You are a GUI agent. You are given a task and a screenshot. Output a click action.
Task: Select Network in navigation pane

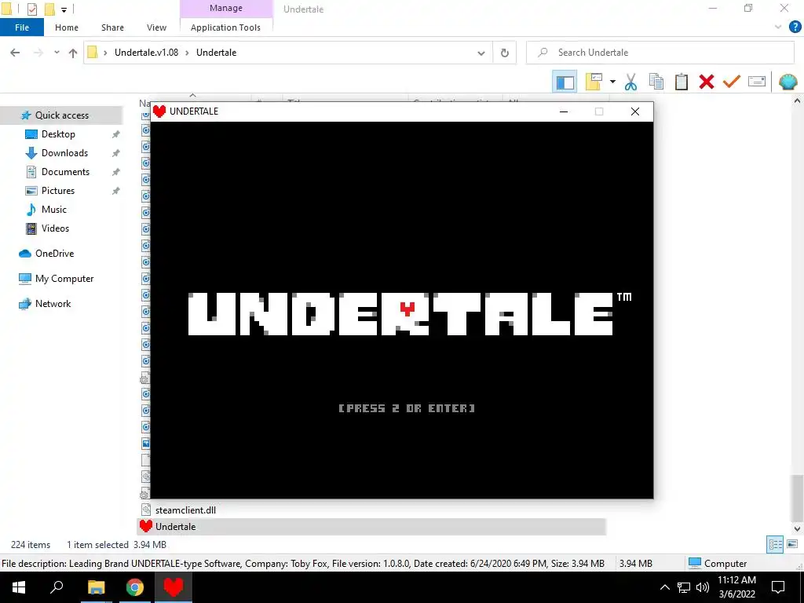tap(53, 304)
